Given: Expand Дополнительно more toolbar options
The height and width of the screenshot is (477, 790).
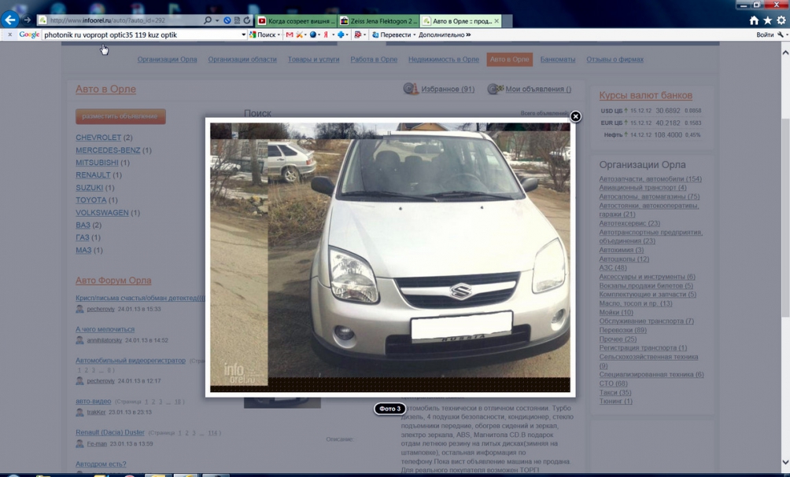Looking at the screenshot, I should coord(445,35).
